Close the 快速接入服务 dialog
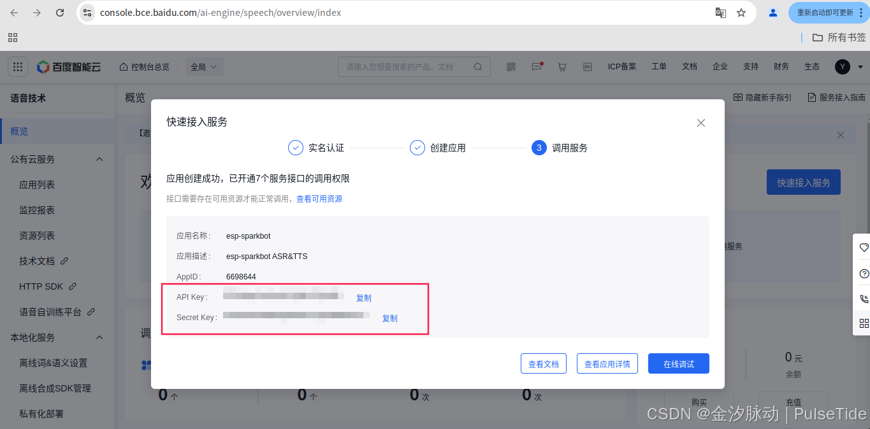The height and width of the screenshot is (429, 870). (701, 123)
